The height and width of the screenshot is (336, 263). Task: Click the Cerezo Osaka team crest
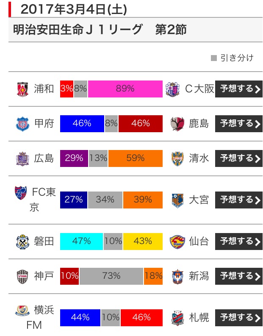[173, 89]
